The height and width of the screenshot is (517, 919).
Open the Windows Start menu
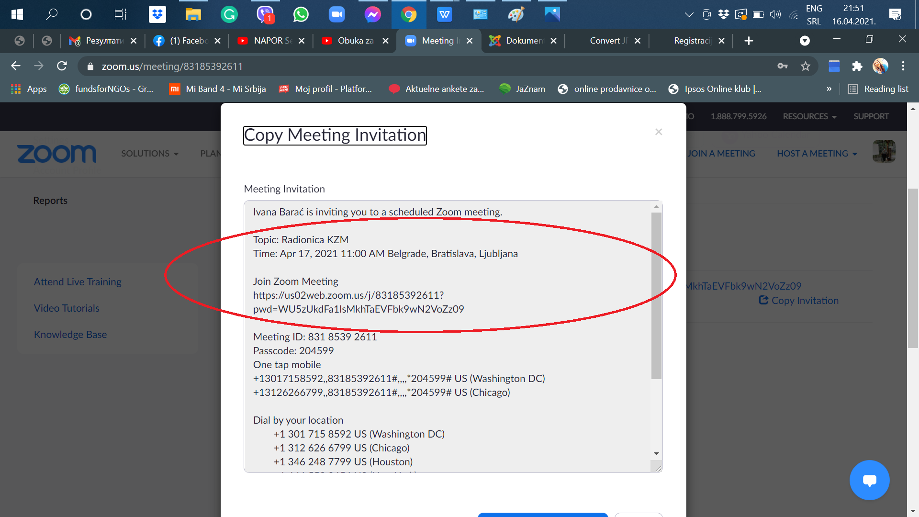coord(17,14)
